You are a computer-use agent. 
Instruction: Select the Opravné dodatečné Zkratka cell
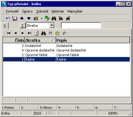click(x=40, y=50)
